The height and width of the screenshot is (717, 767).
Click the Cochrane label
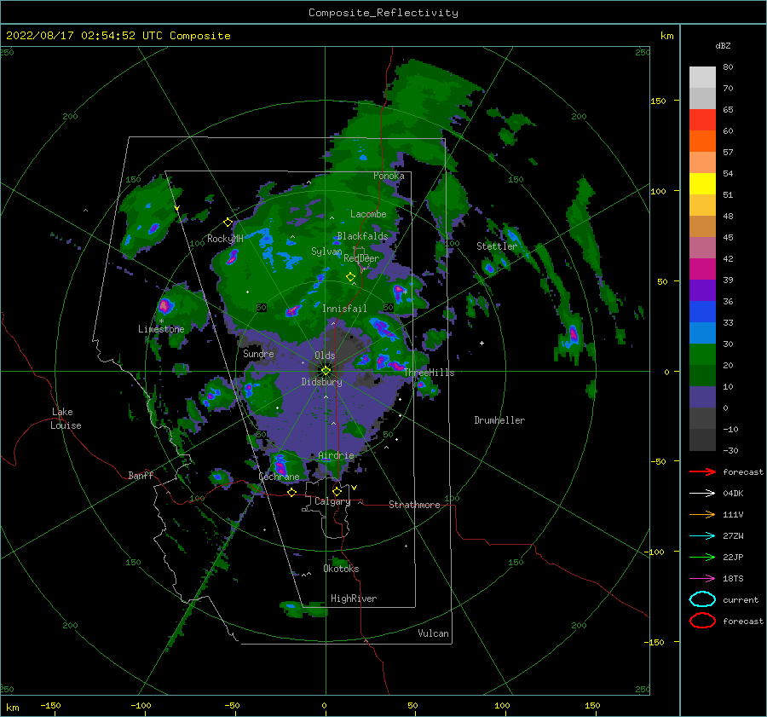point(279,477)
